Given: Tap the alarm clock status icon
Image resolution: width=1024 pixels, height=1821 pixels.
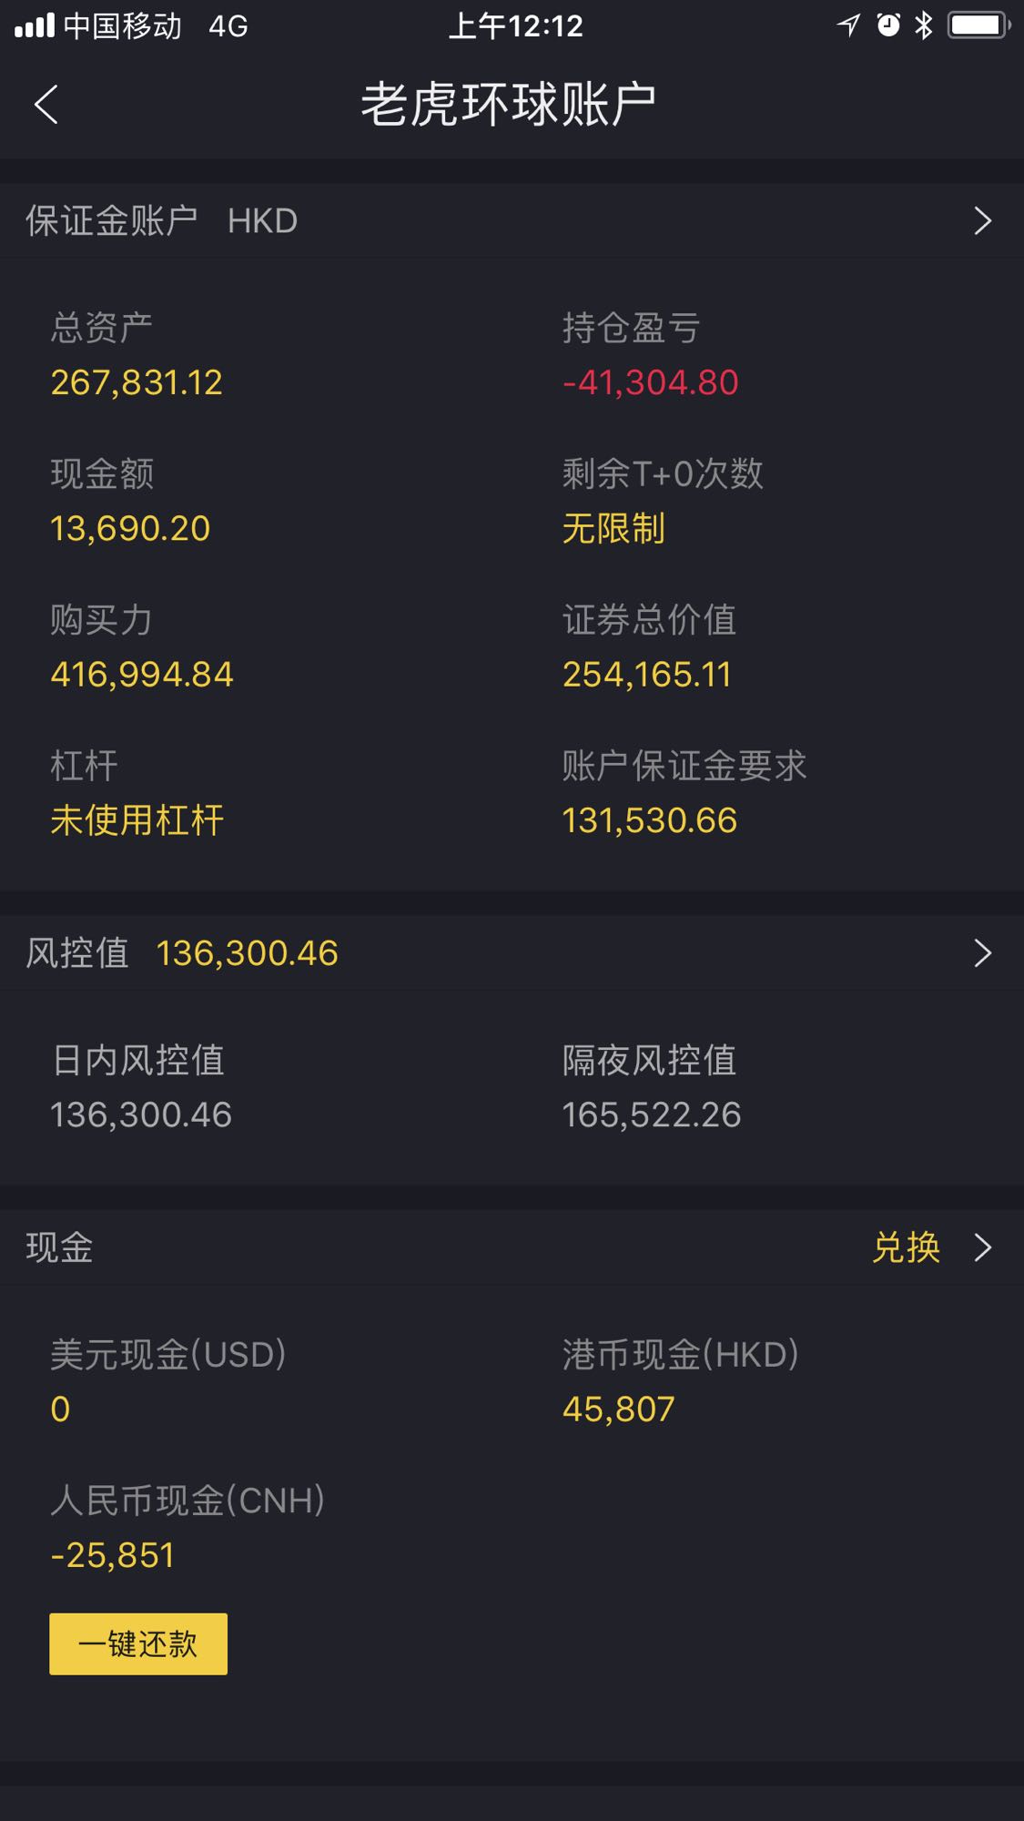Looking at the screenshot, I should click(888, 25).
